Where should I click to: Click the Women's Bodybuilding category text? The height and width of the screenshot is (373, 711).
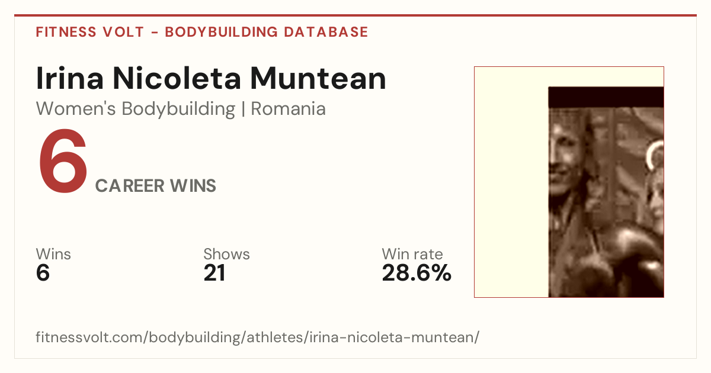coord(136,109)
